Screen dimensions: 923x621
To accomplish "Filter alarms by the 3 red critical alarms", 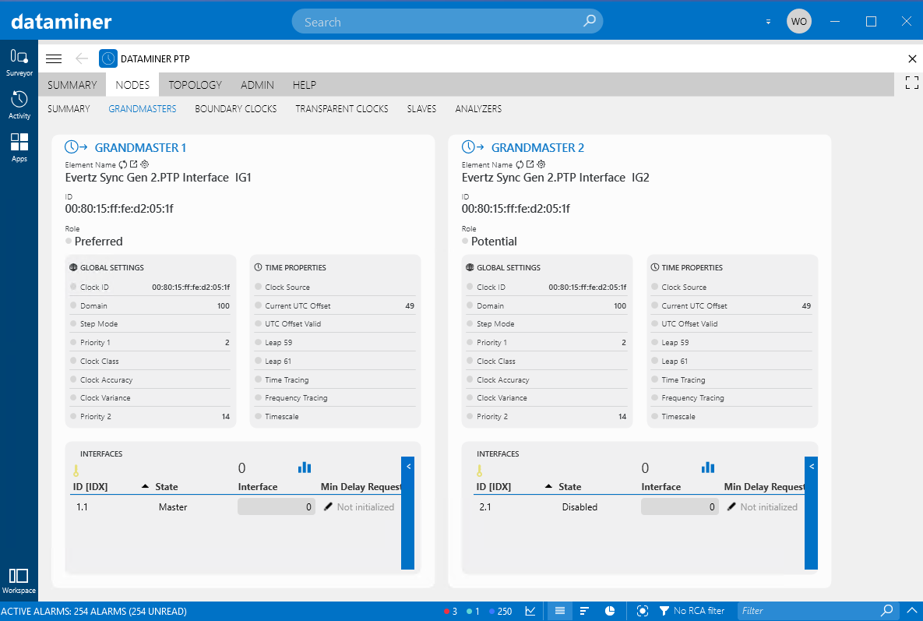I will [x=451, y=611].
